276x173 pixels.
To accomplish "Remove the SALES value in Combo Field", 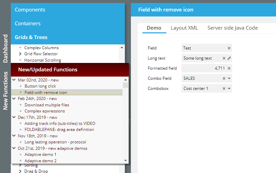I will pyautogui.click(x=224, y=78).
